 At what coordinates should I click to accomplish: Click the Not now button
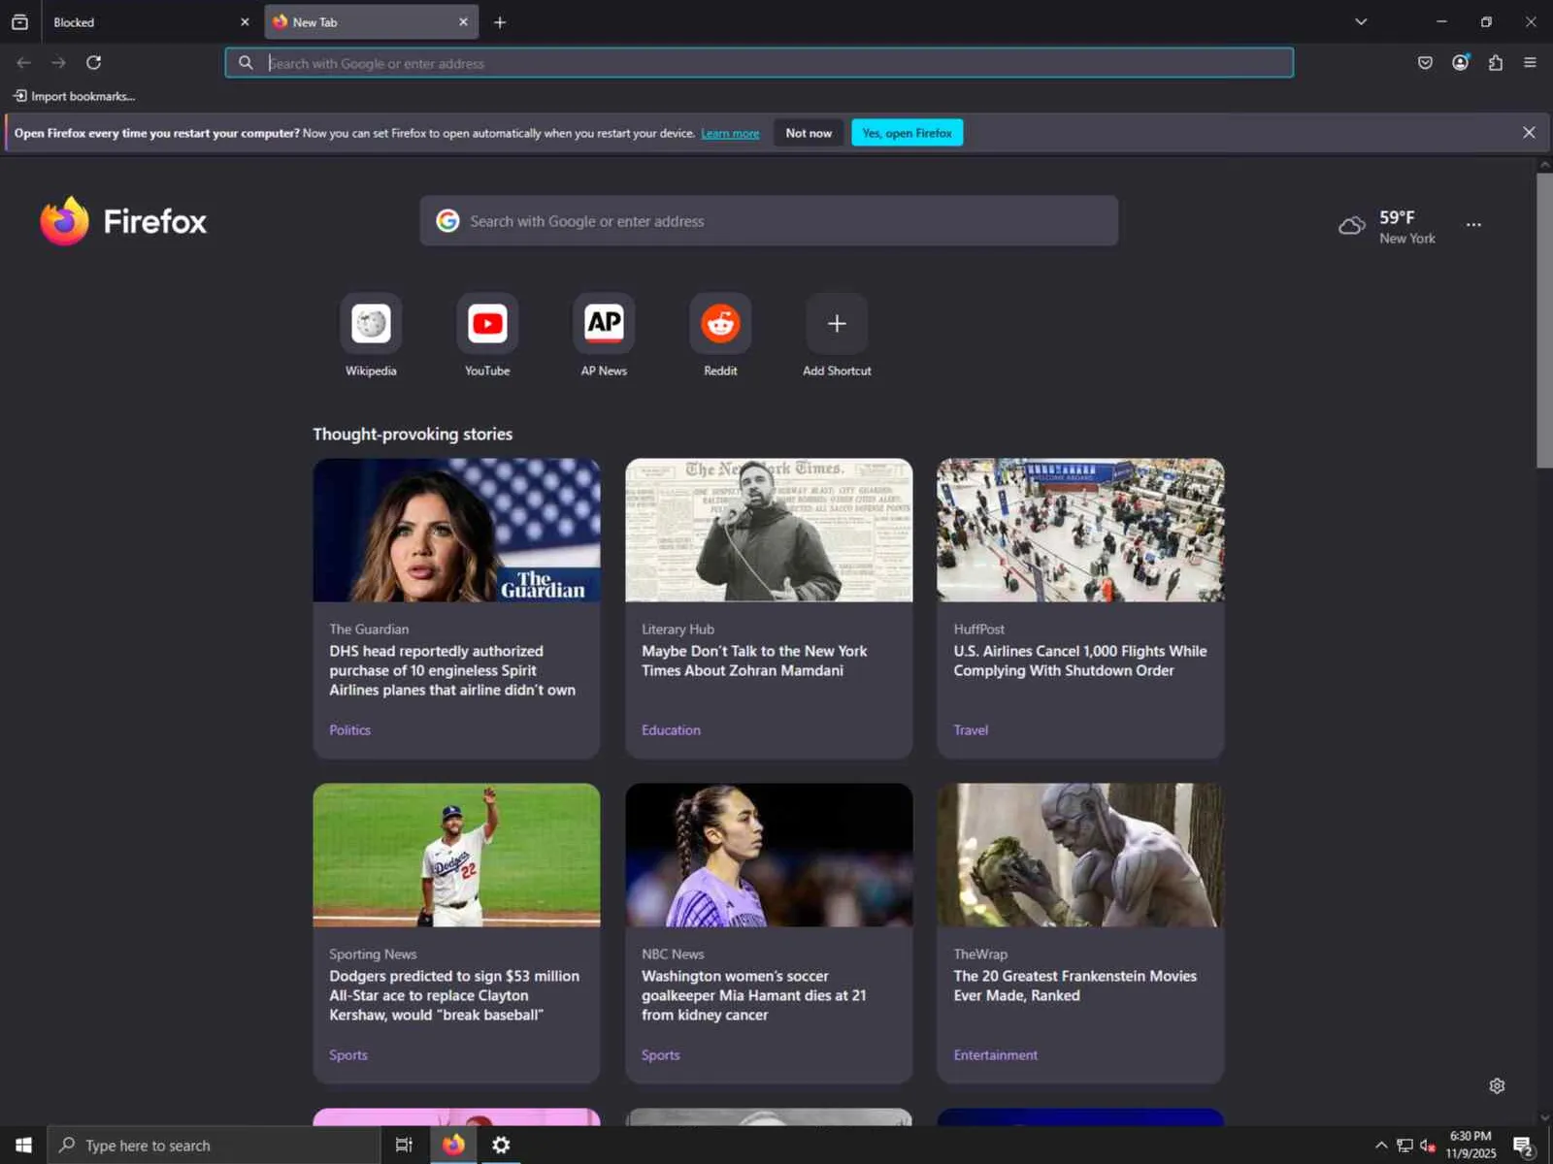[x=809, y=133]
